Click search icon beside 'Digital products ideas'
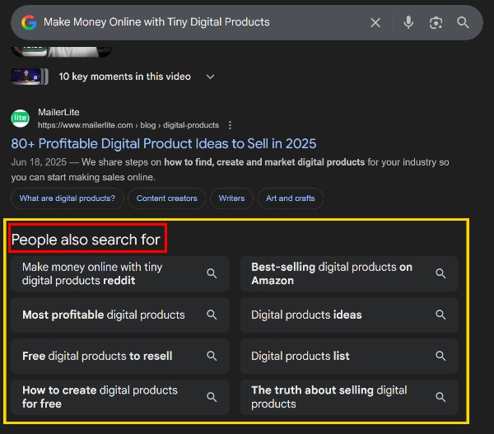This screenshot has width=494, height=434. pos(440,315)
